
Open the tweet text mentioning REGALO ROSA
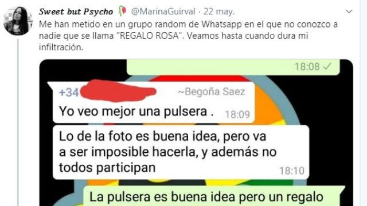click(x=188, y=35)
